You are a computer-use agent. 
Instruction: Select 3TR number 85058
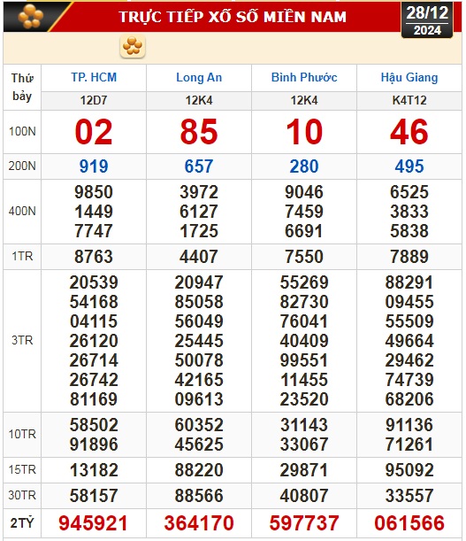[x=199, y=302]
